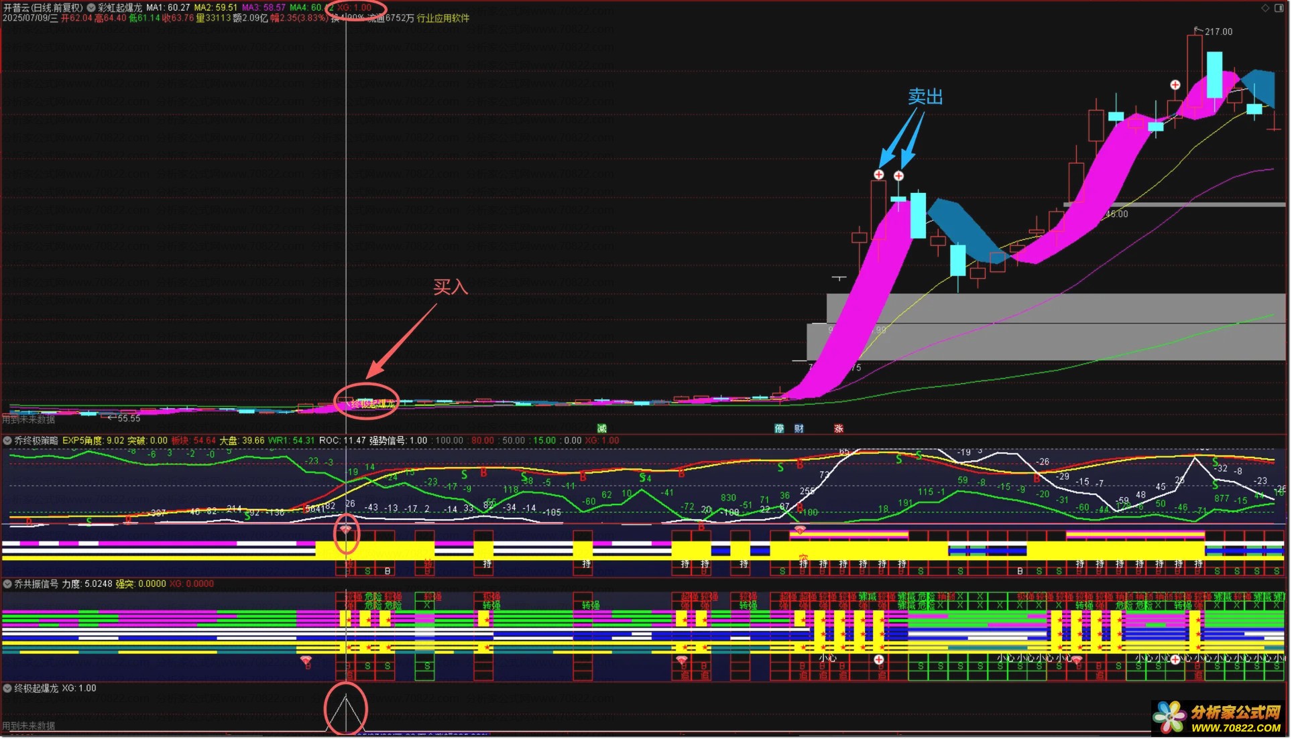The width and height of the screenshot is (1292, 739).
Task: Open the 乔共振信号 panel indicator dropdown
Action: coord(7,584)
